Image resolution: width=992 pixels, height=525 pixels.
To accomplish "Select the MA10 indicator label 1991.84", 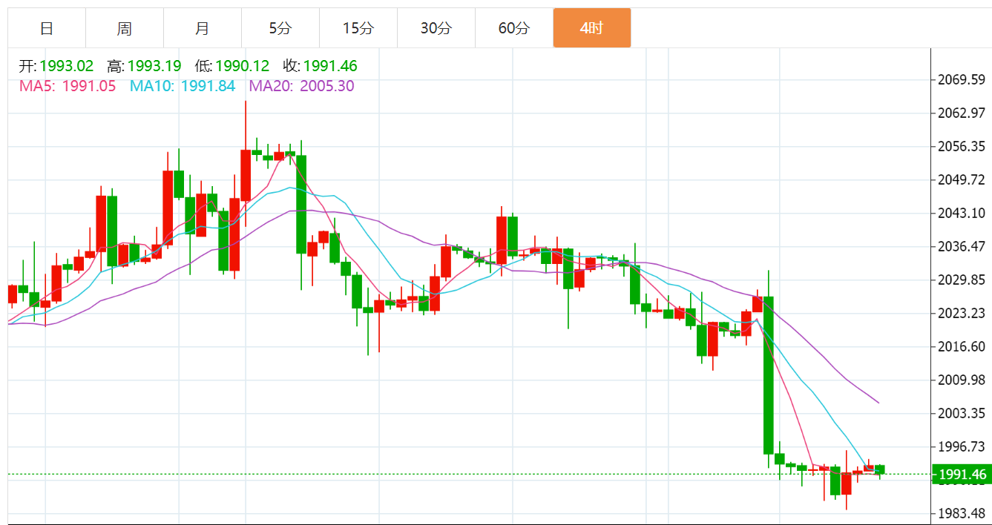I will coord(183,86).
